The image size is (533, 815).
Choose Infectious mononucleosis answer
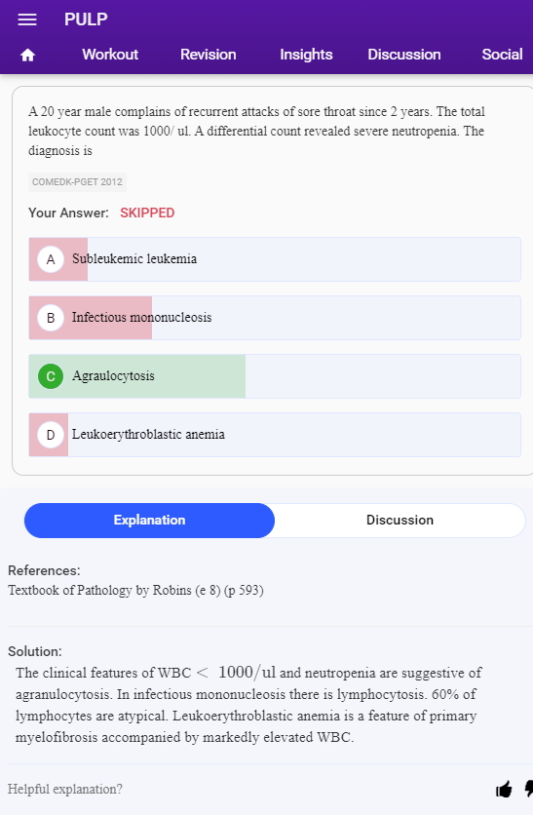point(275,318)
